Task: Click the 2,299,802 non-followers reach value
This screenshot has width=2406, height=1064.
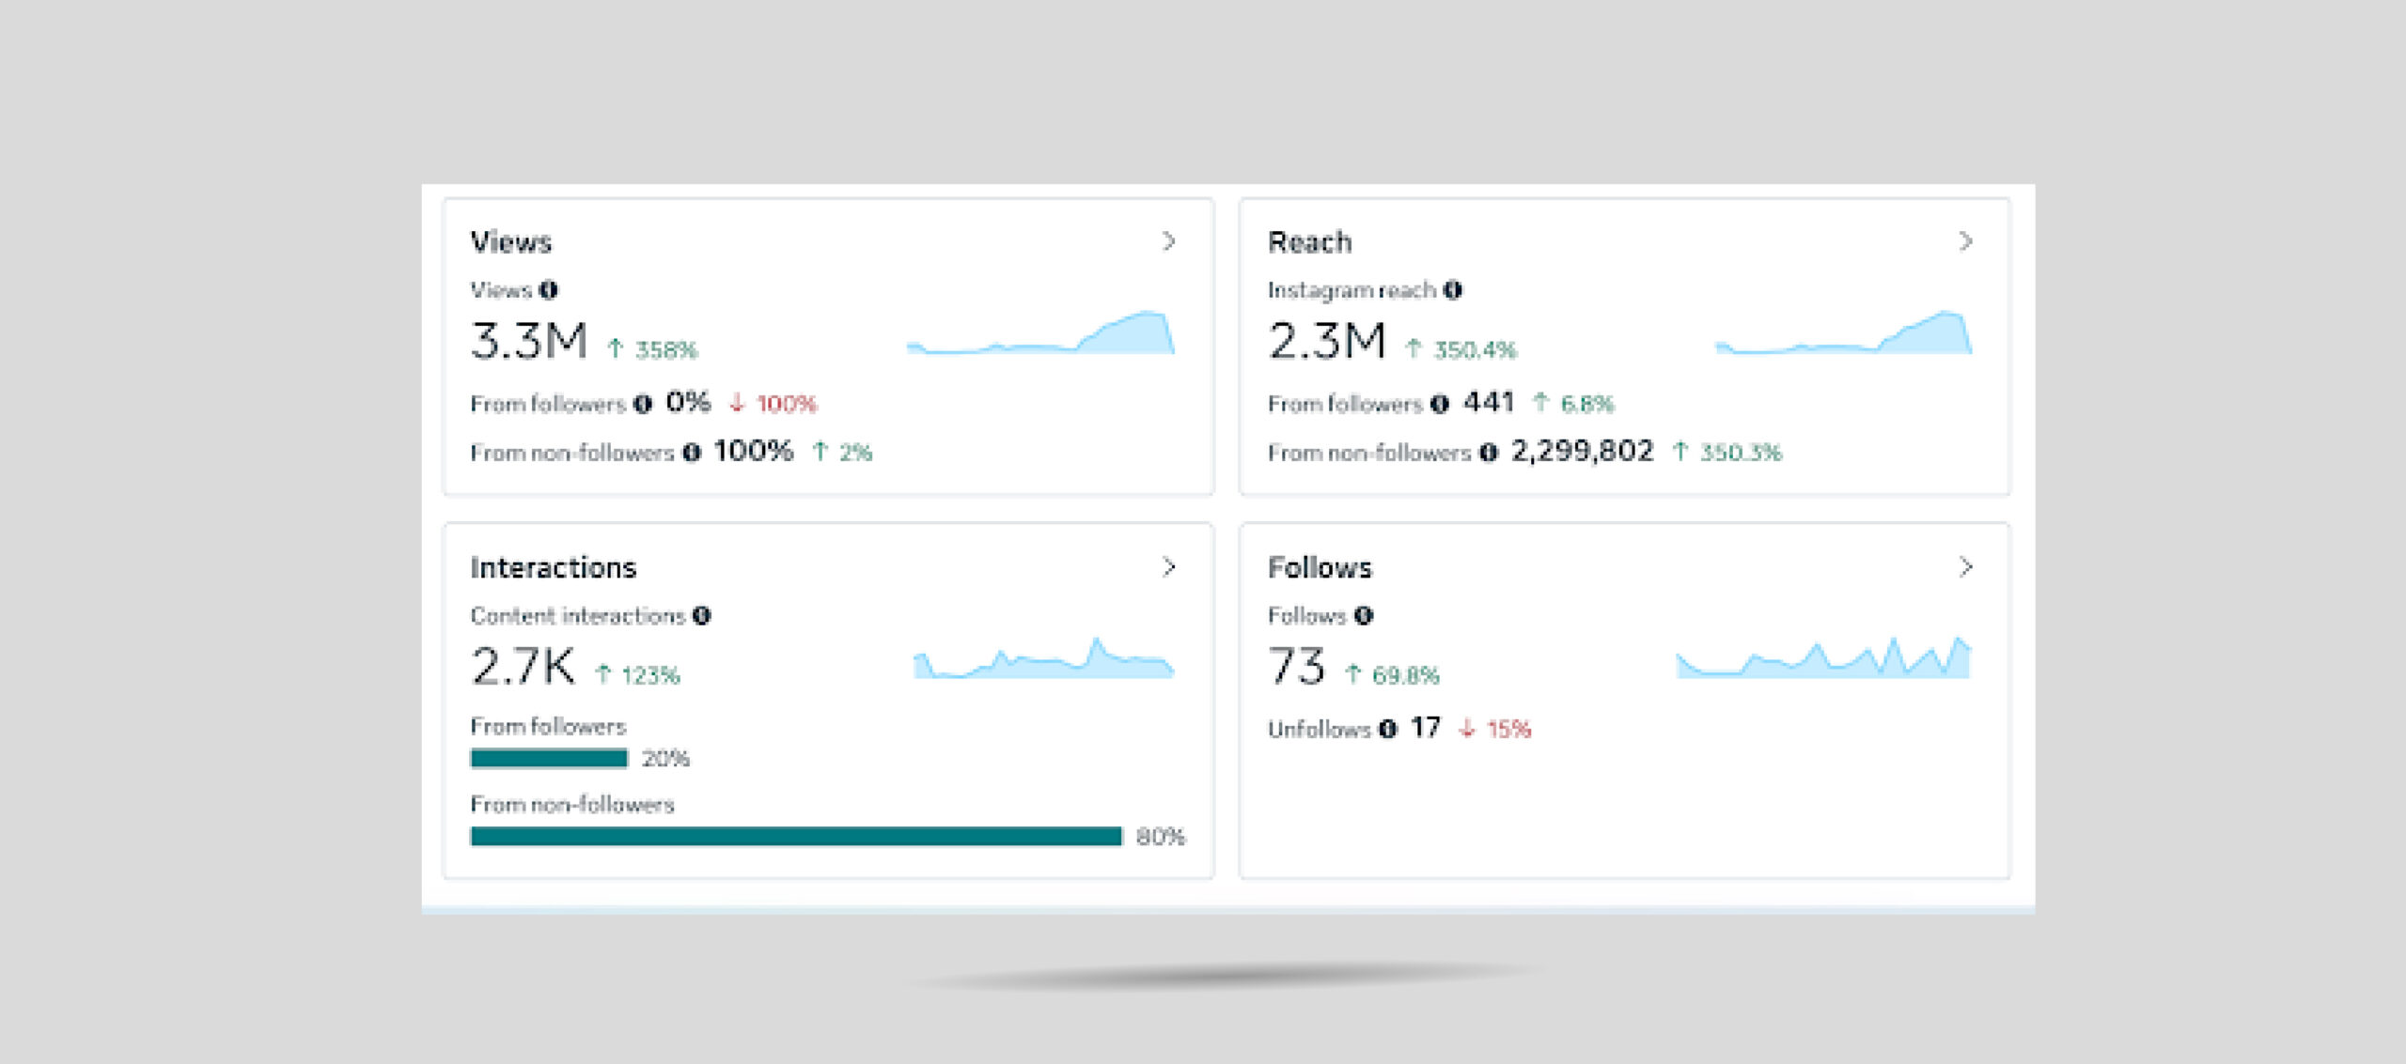Action: point(1582,452)
